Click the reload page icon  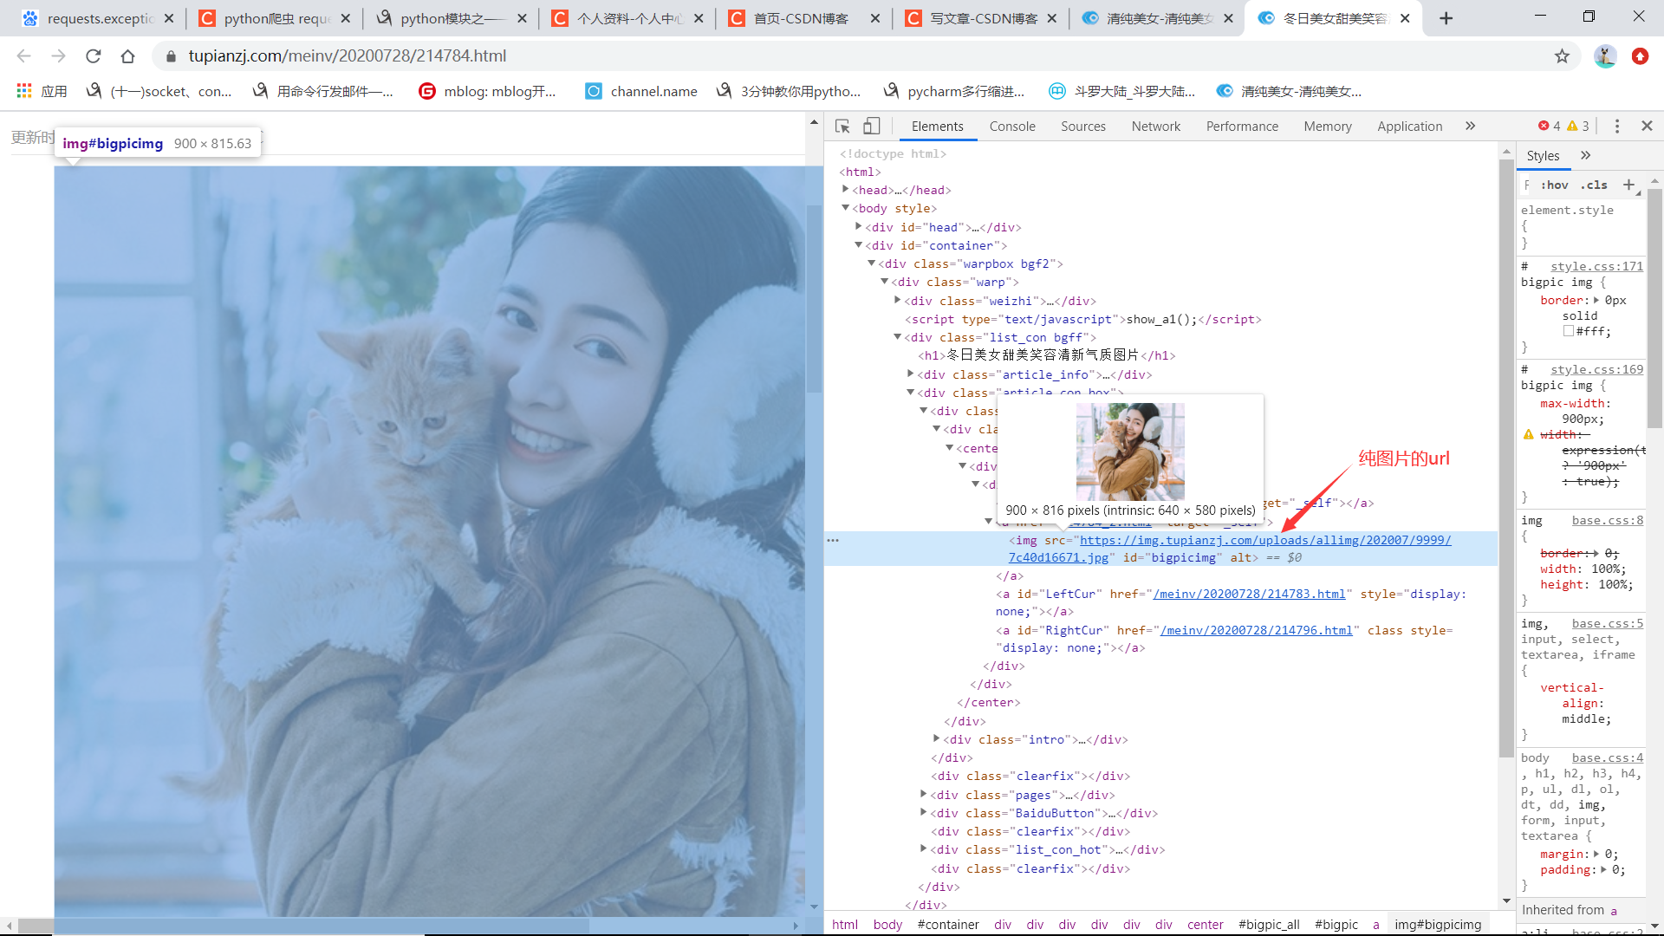pos(93,55)
